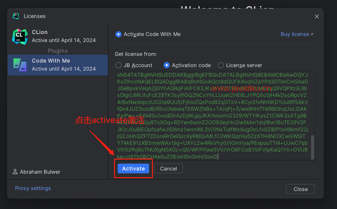Click the CLion logo in the Licenses title bar

click(x=16, y=16)
